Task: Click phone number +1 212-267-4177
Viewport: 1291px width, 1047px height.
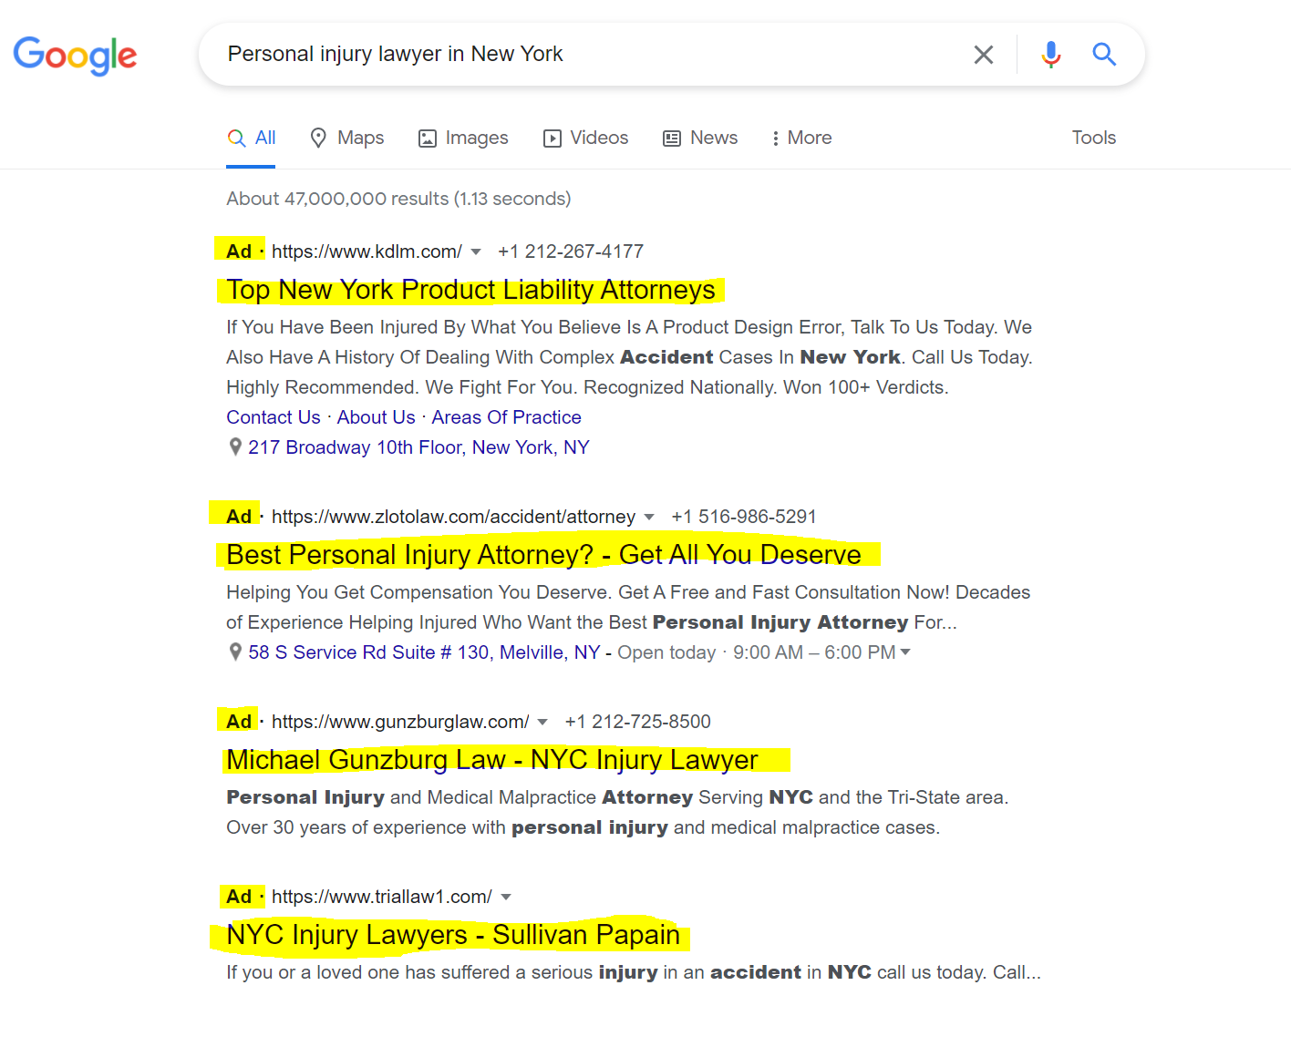Action: [571, 251]
